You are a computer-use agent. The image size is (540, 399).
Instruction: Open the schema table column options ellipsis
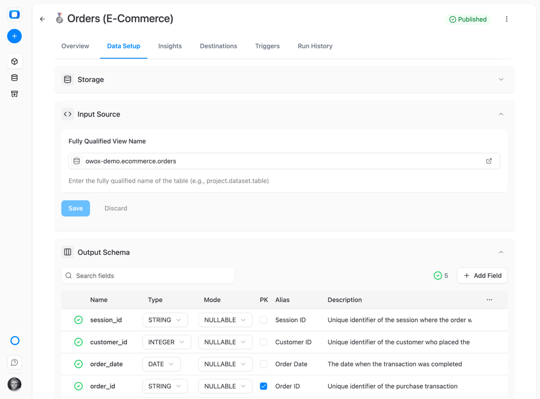pos(489,300)
